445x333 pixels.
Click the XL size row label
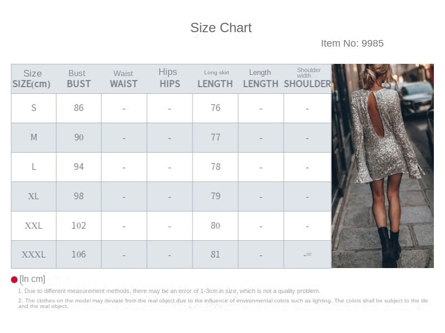(x=33, y=196)
